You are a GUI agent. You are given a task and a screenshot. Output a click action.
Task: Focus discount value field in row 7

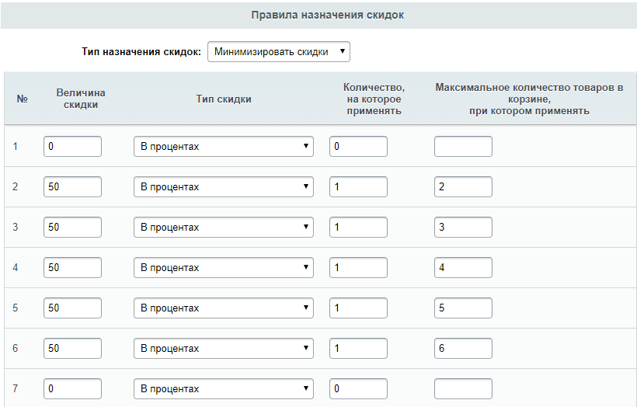[x=72, y=388]
